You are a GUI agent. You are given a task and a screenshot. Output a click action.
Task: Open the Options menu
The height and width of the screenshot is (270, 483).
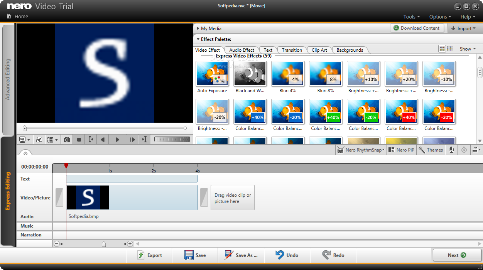point(440,17)
